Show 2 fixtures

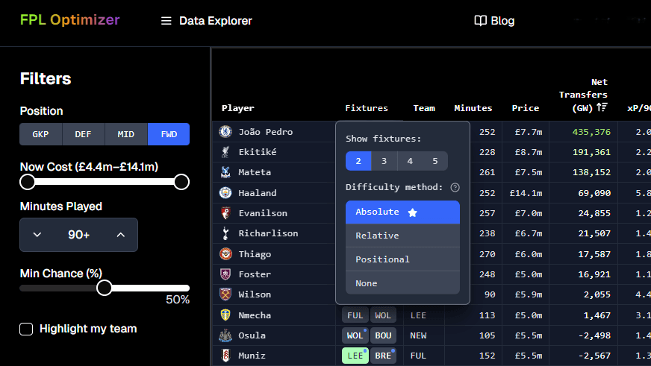point(358,161)
